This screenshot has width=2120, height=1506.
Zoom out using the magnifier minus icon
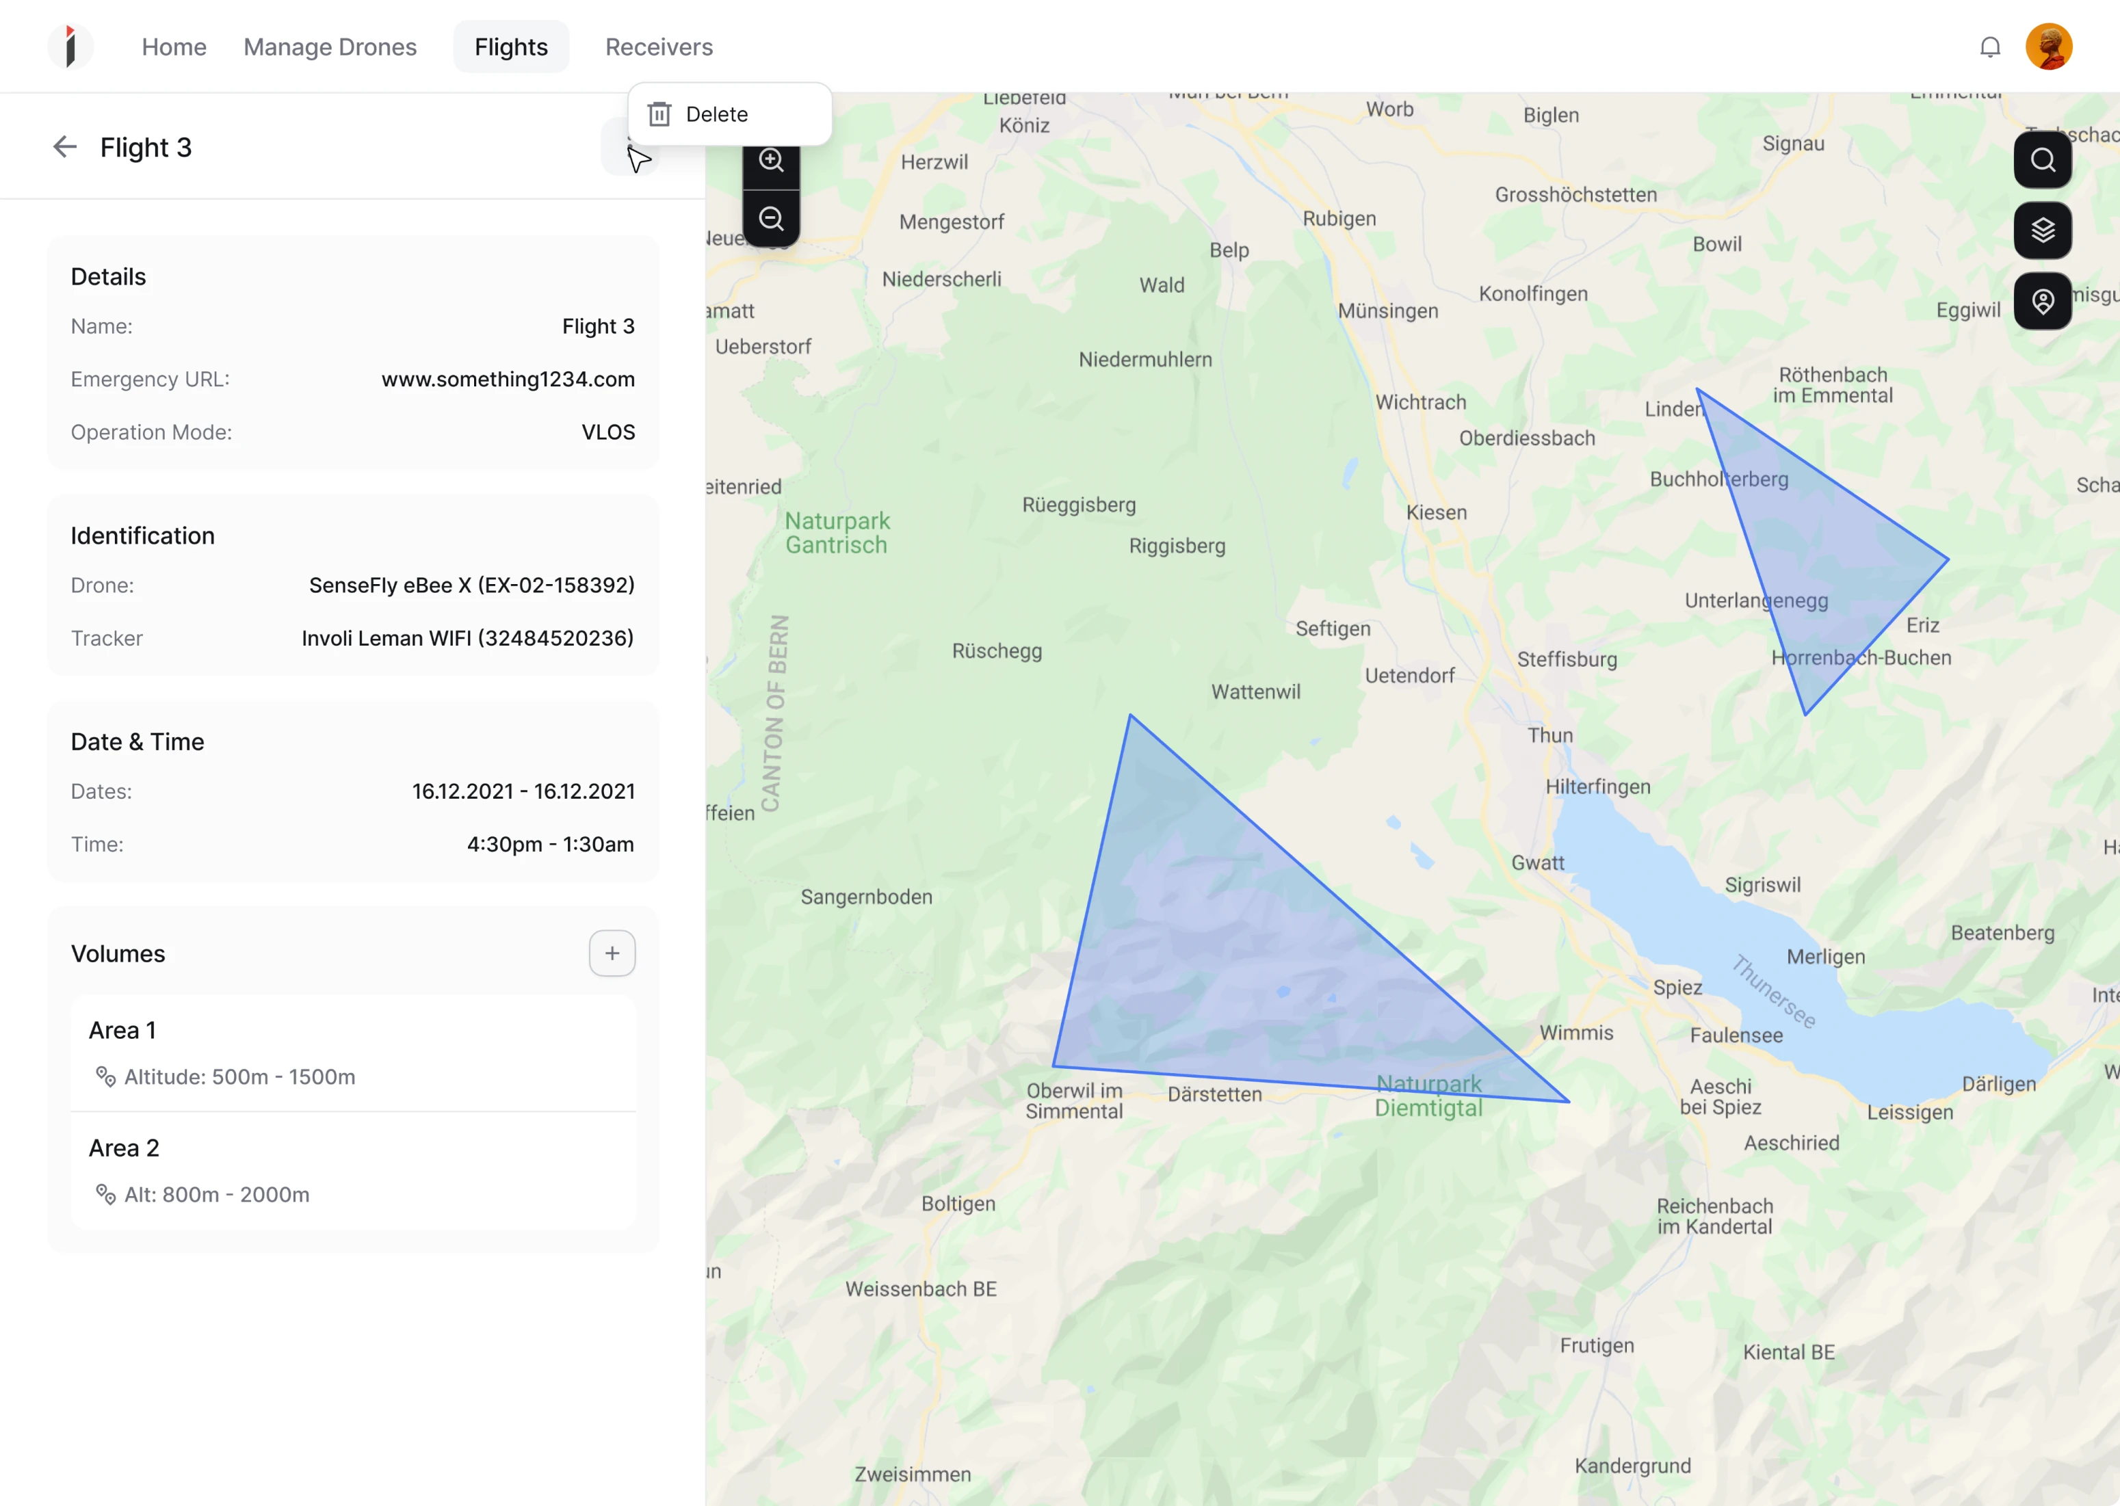[x=772, y=218]
